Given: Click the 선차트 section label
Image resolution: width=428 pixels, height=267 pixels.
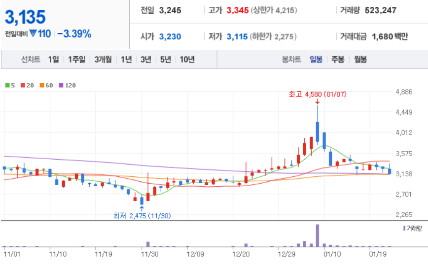Looking at the screenshot, I should click(x=31, y=59).
